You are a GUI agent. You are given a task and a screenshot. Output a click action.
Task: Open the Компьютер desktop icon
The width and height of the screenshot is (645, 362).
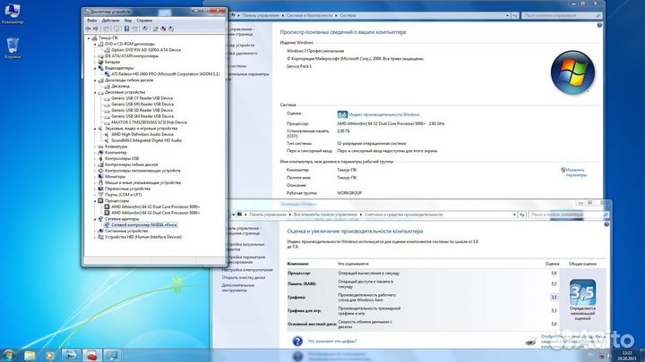pyautogui.click(x=12, y=14)
